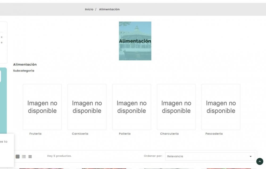The width and height of the screenshot is (266, 169).
Task: Go to Inicio in breadcrumb
Action: (89, 9)
